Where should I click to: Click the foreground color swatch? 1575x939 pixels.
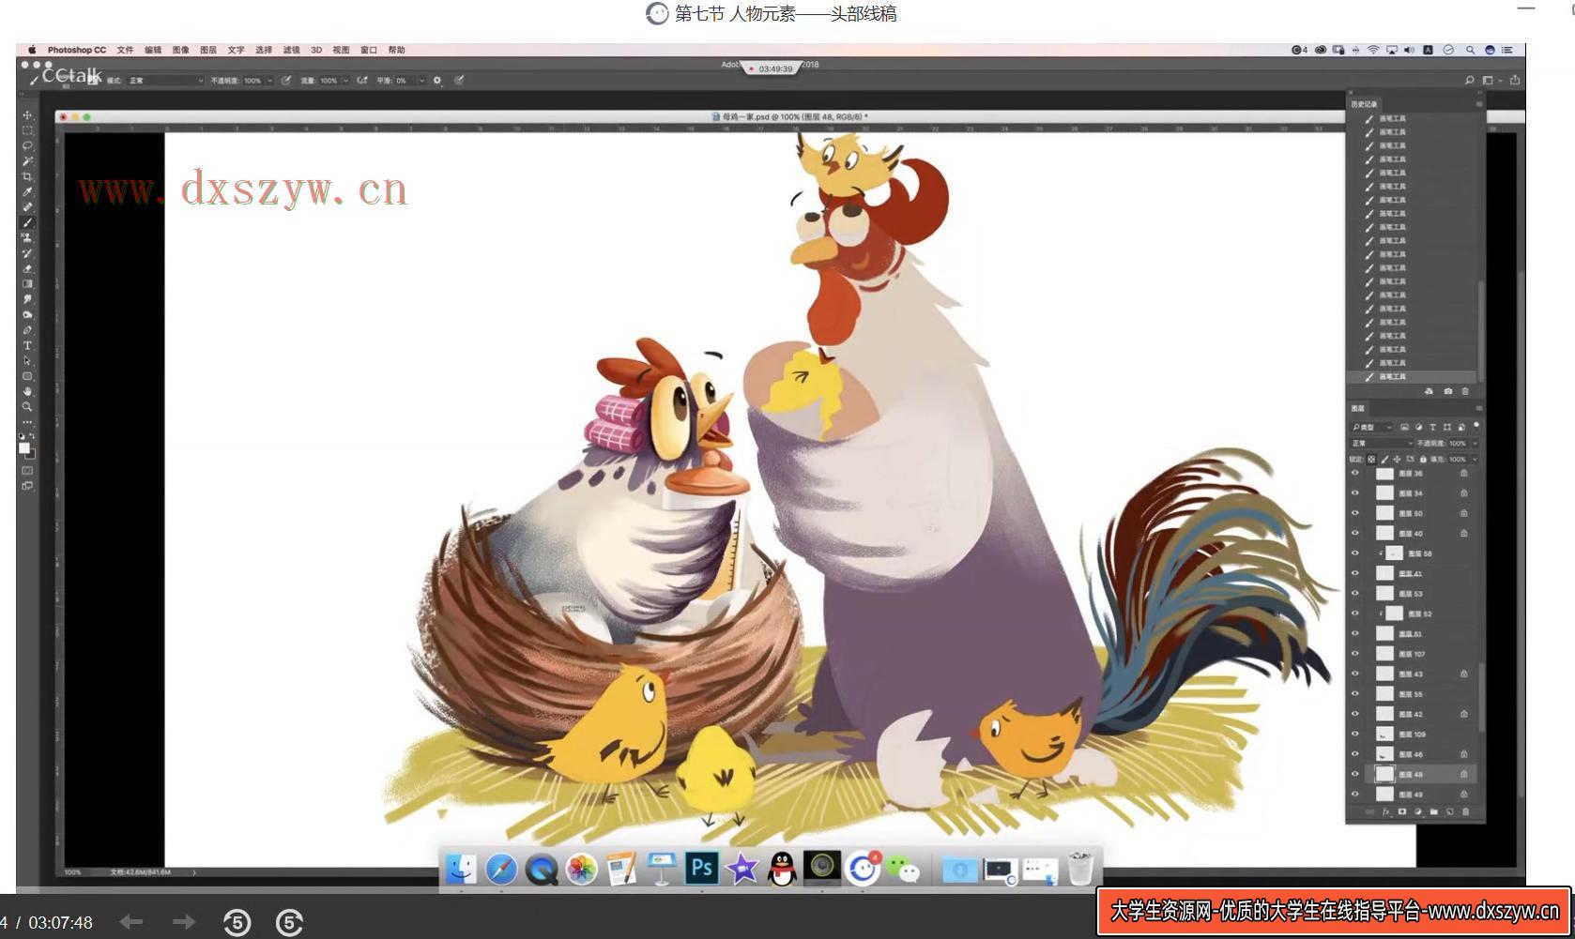(x=24, y=449)
